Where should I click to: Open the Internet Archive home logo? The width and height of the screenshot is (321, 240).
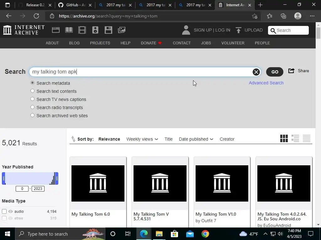click(24, 30)
